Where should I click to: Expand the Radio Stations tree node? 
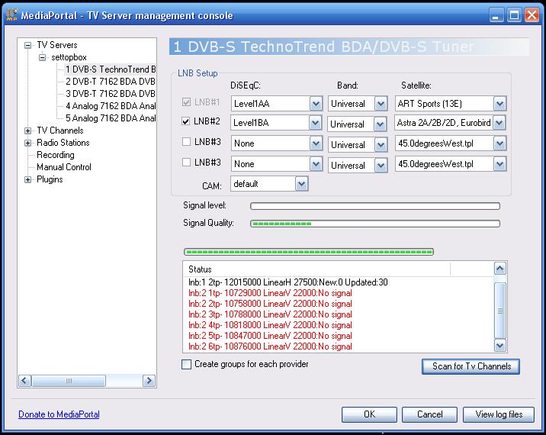(28, 143)
